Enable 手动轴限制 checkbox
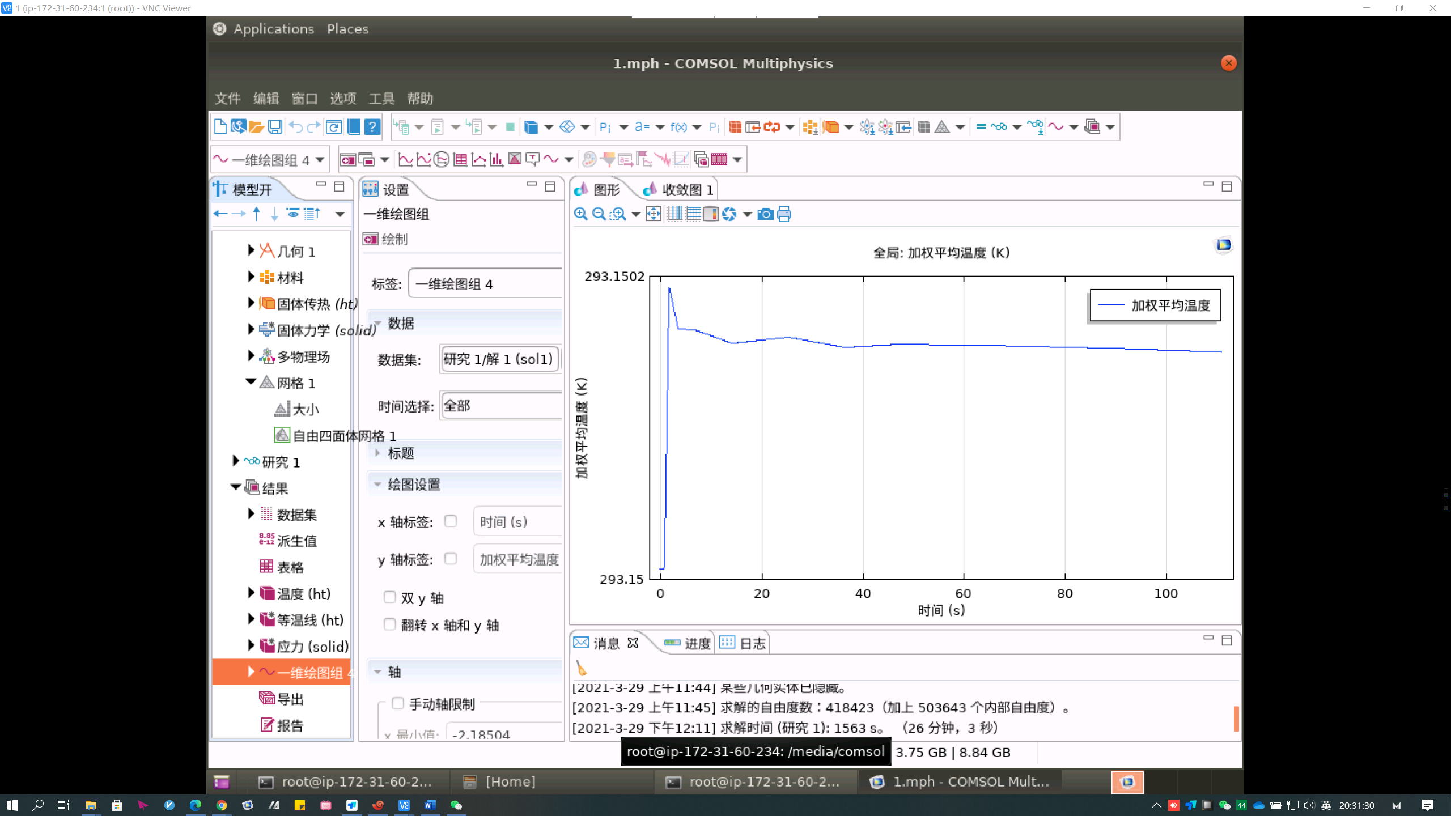The height and width of the screenshot is (816, 1451). pyautogui.click(x=398, y=703)
